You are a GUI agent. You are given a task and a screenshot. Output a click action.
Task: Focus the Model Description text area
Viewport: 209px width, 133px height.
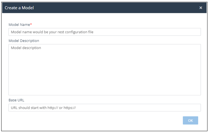click(104, 70)
